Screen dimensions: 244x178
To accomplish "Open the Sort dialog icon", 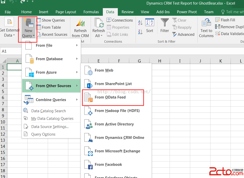I will click(x=150, y=22).
